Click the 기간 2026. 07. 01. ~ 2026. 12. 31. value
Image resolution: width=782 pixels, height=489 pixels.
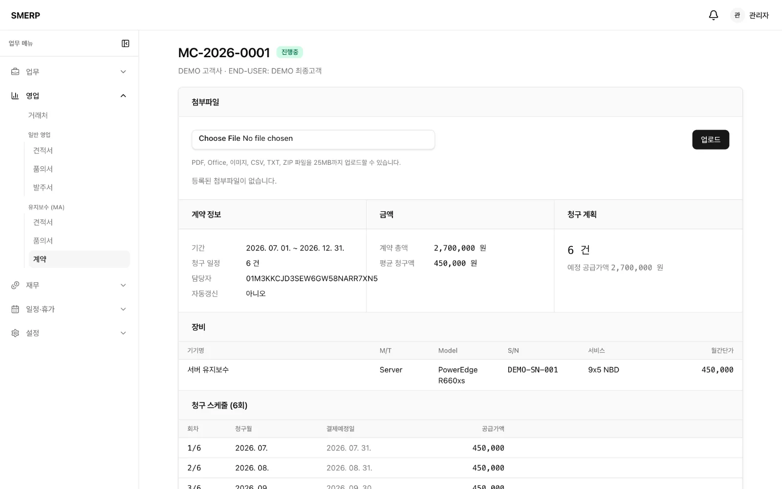click(295, 248)
